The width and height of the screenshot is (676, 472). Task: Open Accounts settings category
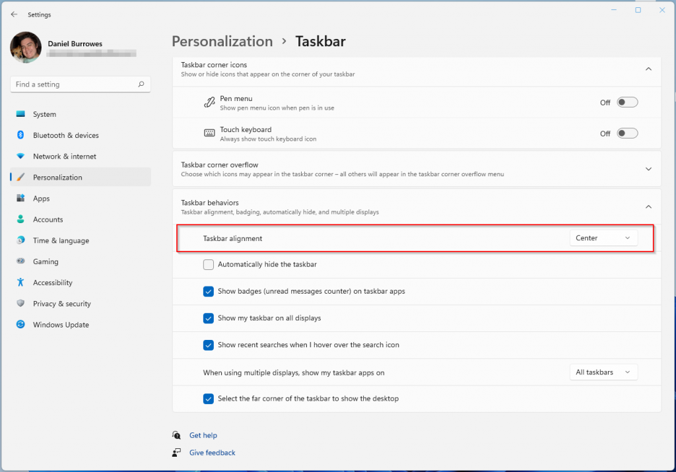coord(81,219)
